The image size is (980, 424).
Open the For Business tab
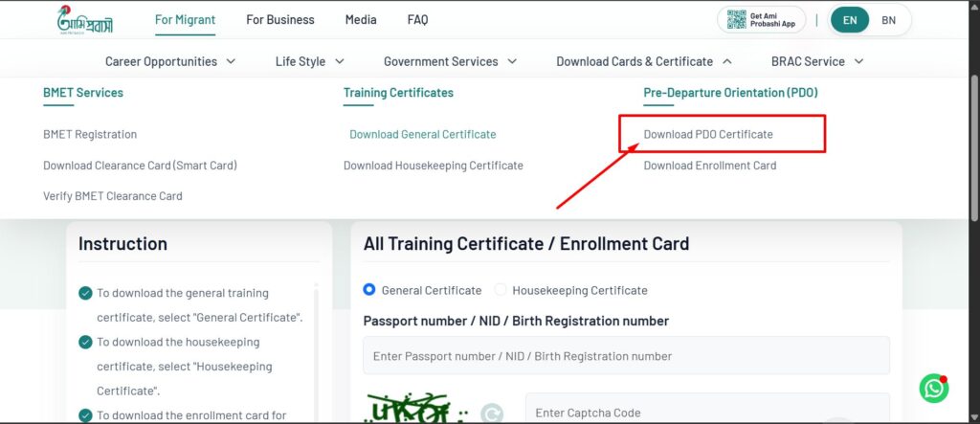click(x=279, y=19)
